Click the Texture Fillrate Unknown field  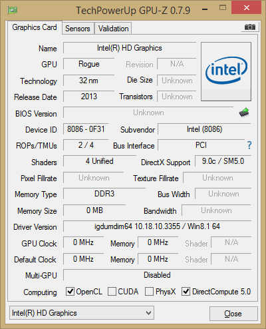(217, 178)
